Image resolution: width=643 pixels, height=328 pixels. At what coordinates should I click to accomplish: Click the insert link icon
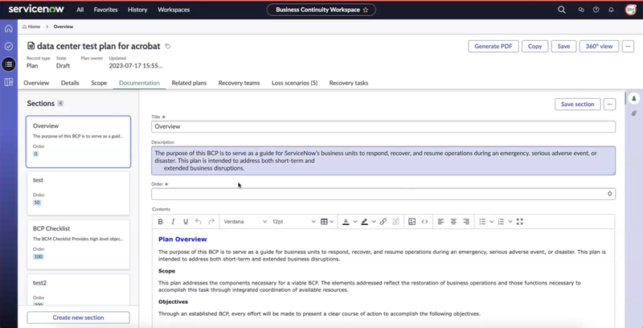(x=383, y=221)
